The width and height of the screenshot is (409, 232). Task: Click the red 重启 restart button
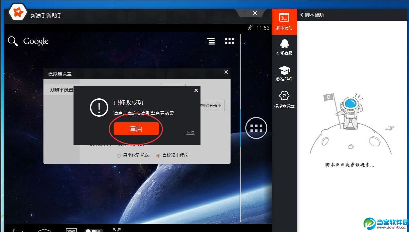click(x=136, y=129)
